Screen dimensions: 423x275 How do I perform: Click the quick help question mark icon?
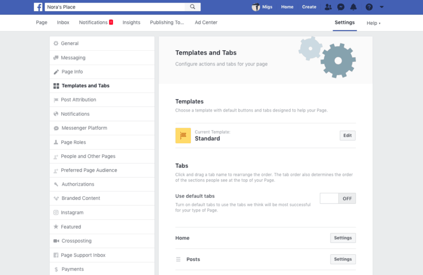click(x=369, y=7)
